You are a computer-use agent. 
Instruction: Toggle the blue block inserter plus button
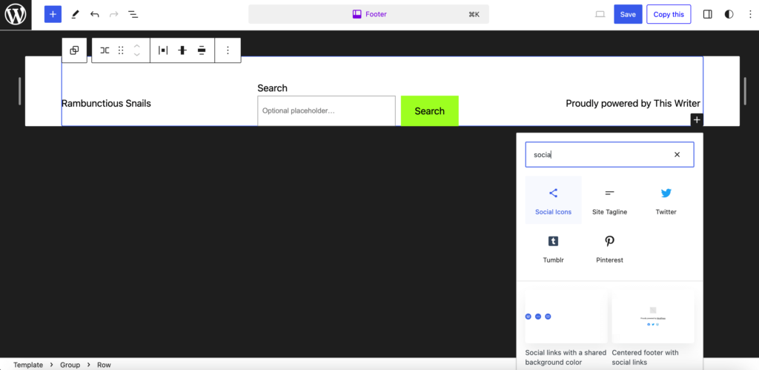53,15
